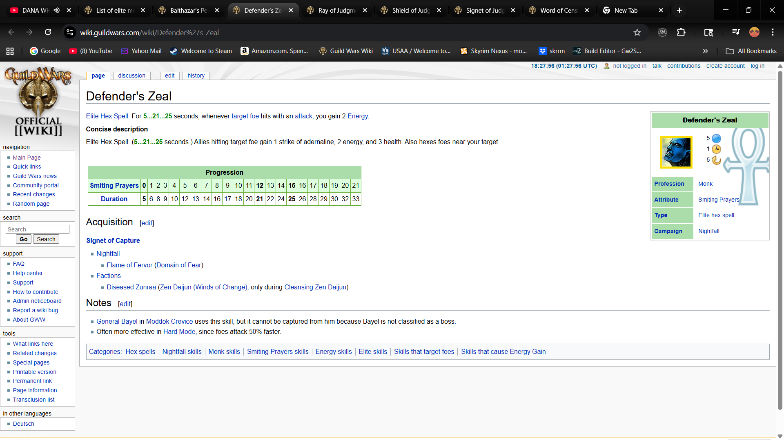
Task: Click the Defender's Zeal skill icon
Action: 676,152
